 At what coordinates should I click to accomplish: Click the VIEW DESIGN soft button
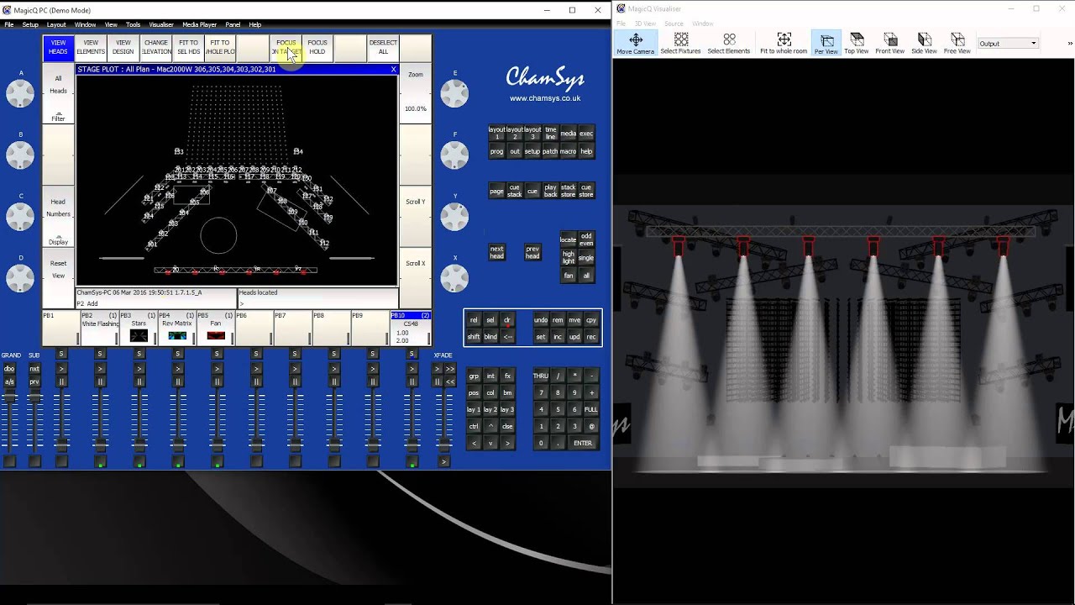click(123, 47)
